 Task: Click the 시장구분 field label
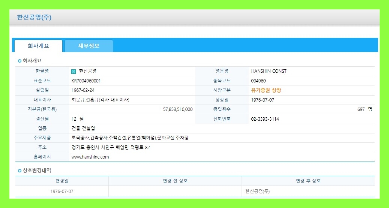click(x=222, y=90)
